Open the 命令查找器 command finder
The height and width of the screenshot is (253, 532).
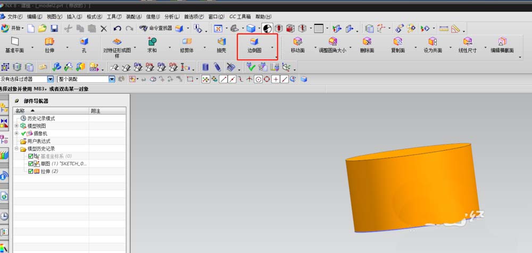tap(156, 29)
